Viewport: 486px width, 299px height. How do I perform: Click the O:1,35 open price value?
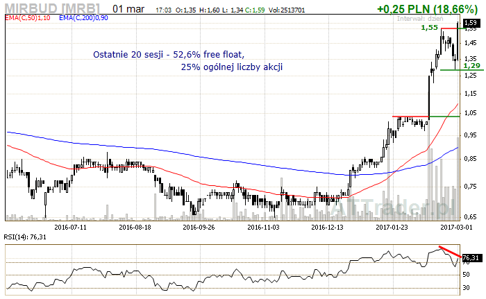pos(186,10)
